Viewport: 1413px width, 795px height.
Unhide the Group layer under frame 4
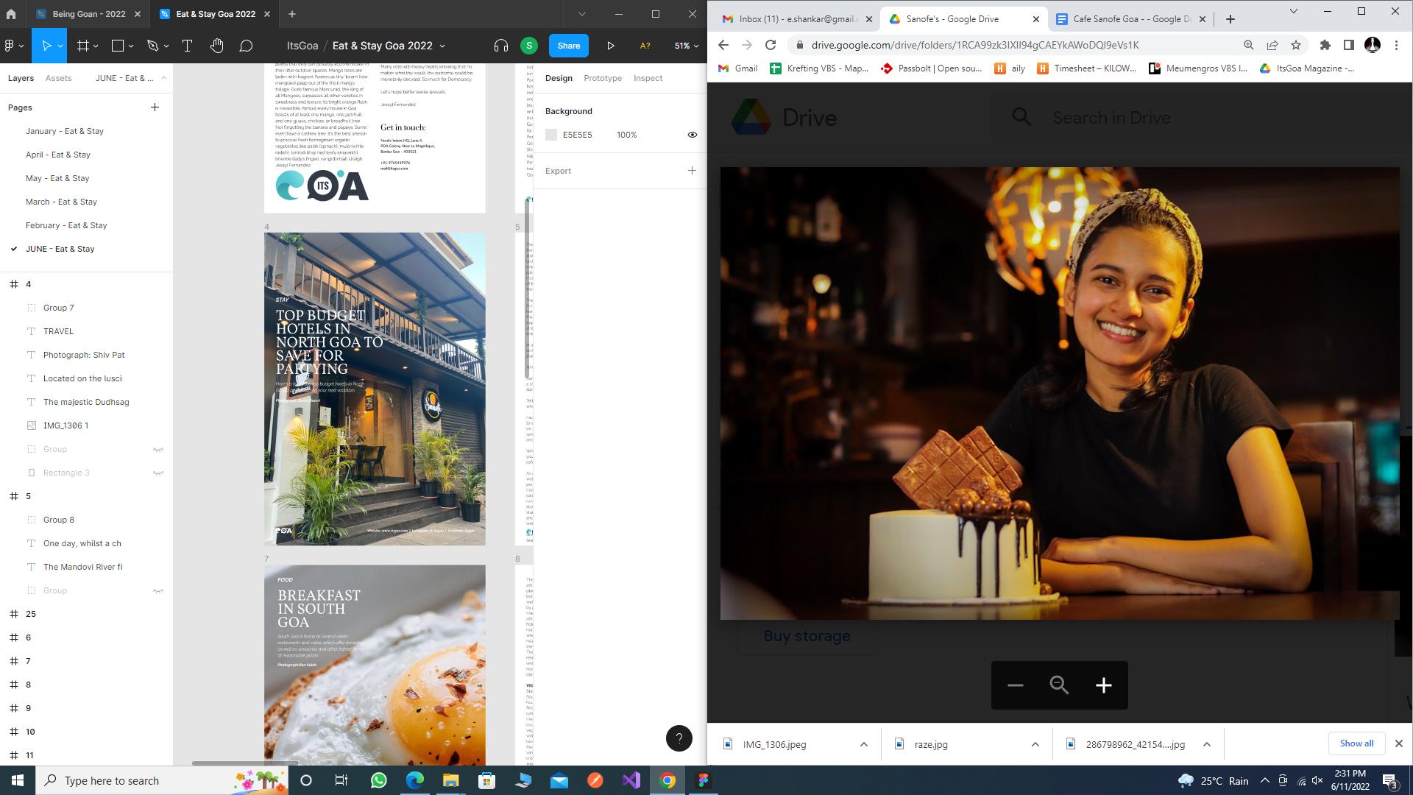157,449
